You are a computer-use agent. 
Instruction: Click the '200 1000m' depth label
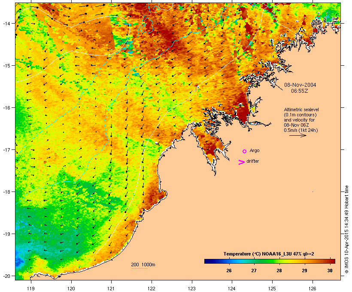tap(143, 265)
